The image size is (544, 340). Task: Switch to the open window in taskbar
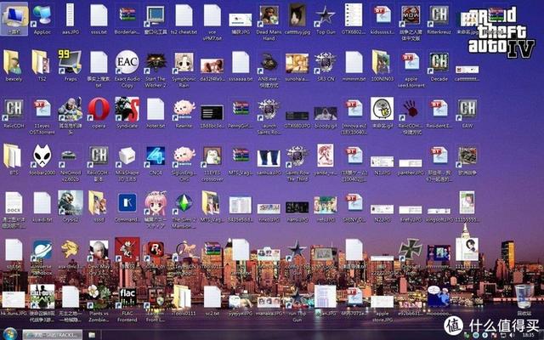[x=53, y=335]
